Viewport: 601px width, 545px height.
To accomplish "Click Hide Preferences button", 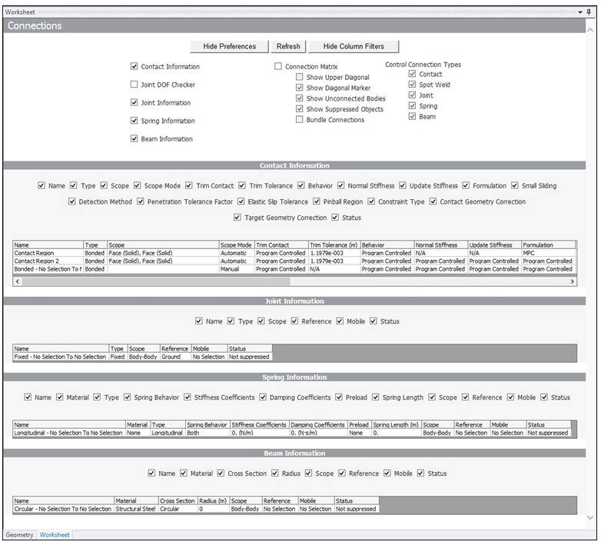I will [229, 46].
